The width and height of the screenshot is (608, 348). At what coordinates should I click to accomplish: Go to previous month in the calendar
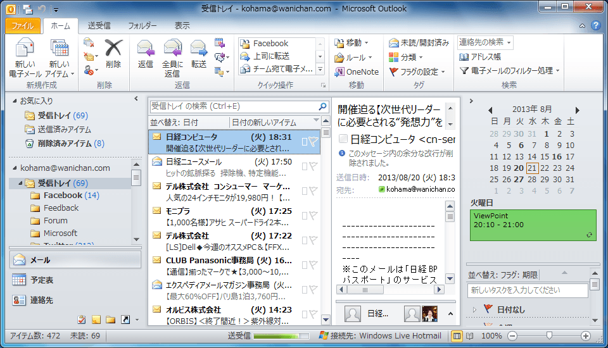[490, 111]
